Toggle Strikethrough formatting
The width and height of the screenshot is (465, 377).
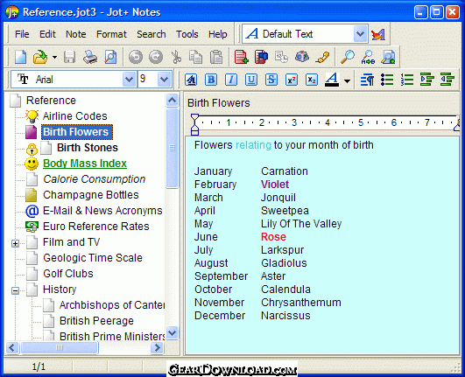[x=271, y=80]
